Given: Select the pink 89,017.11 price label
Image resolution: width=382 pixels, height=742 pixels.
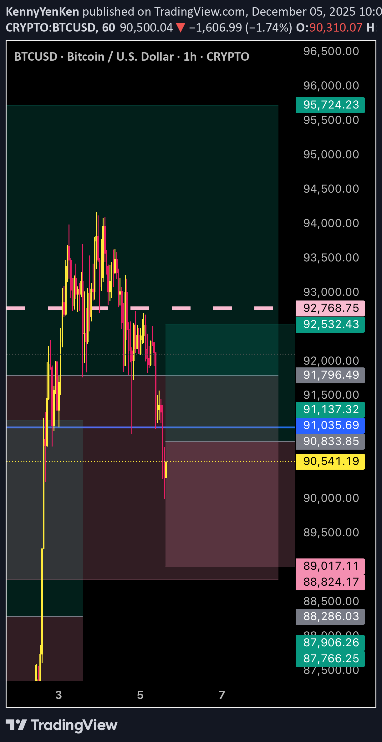Looking at the screenshot, I should pyautogui.click(x=330, y=566).
